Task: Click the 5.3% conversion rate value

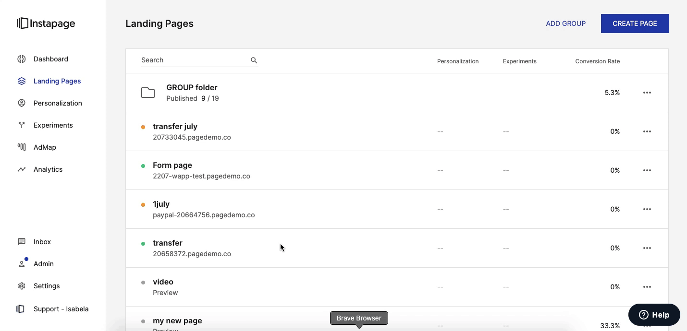Action: pos(612,93)
